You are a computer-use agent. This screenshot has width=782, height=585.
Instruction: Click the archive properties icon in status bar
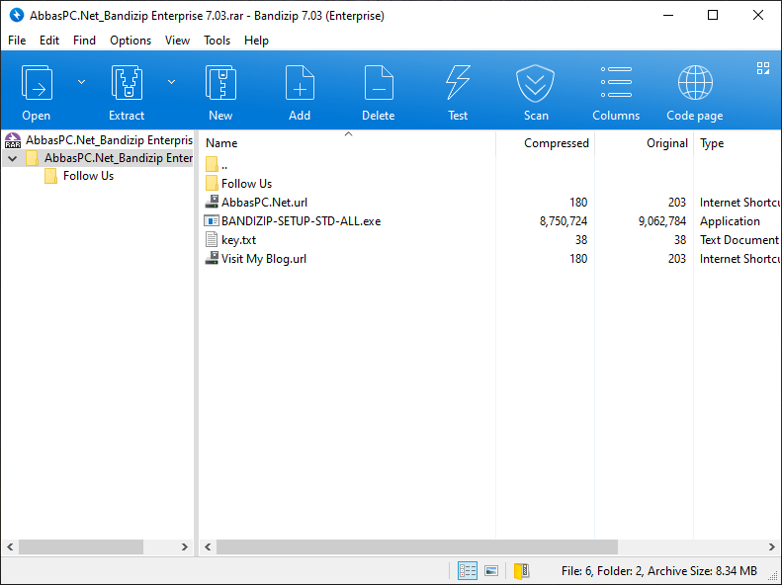522,571
